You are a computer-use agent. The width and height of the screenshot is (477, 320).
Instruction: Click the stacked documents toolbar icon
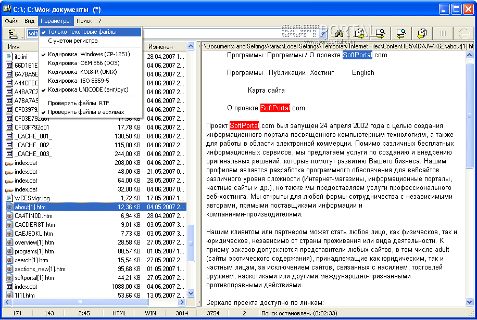422,33
